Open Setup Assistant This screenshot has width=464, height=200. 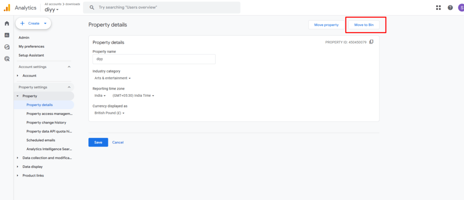31,55
